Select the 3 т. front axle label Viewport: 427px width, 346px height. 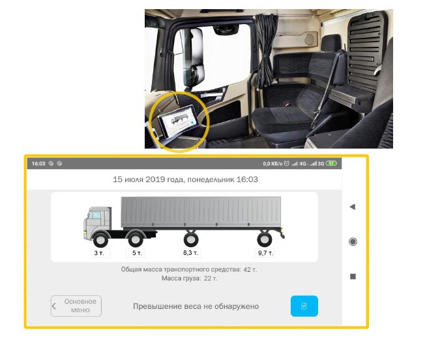99,253
